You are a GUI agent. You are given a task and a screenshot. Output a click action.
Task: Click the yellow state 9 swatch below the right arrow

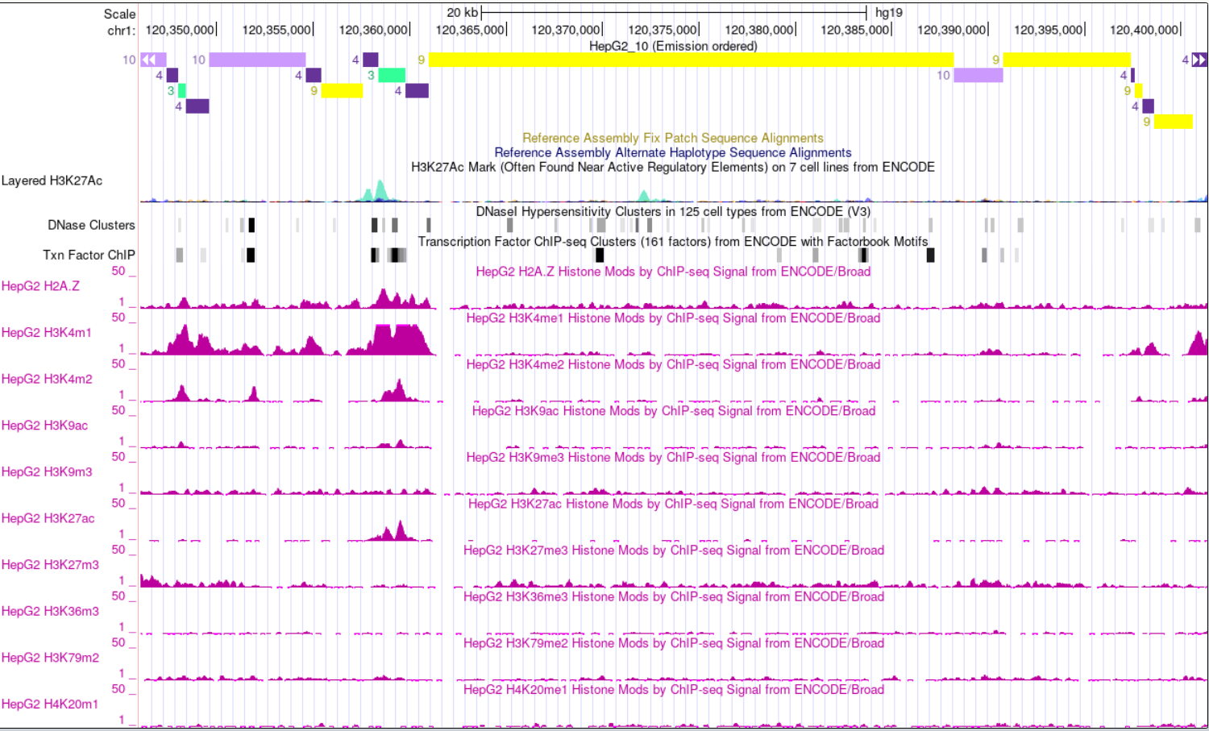coord(1173,122)
